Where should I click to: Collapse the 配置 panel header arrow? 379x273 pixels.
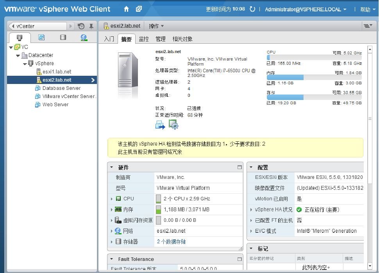pos(251,167)
